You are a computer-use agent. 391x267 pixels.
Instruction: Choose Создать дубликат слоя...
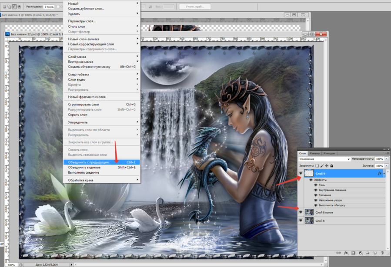click(x=102, y=8)
